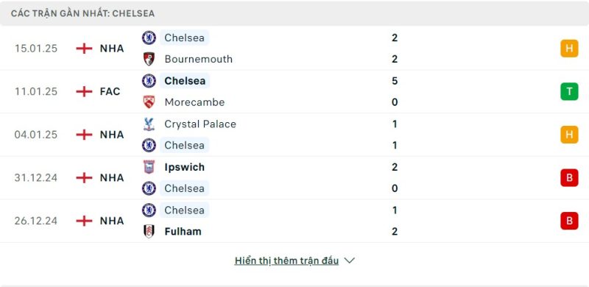Click the 'CÁC TRẬN GẦN NHẤT: CHELSEA' header

[x=82, y=13]
